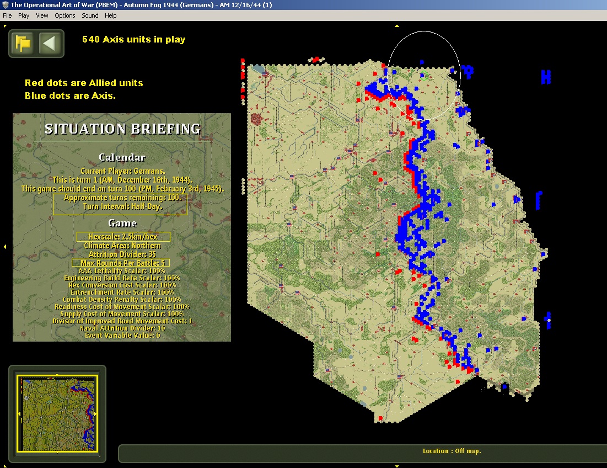
Task: Select 'Hexscale: 2.5km/hex' text
Action: (x=123, y=237)
